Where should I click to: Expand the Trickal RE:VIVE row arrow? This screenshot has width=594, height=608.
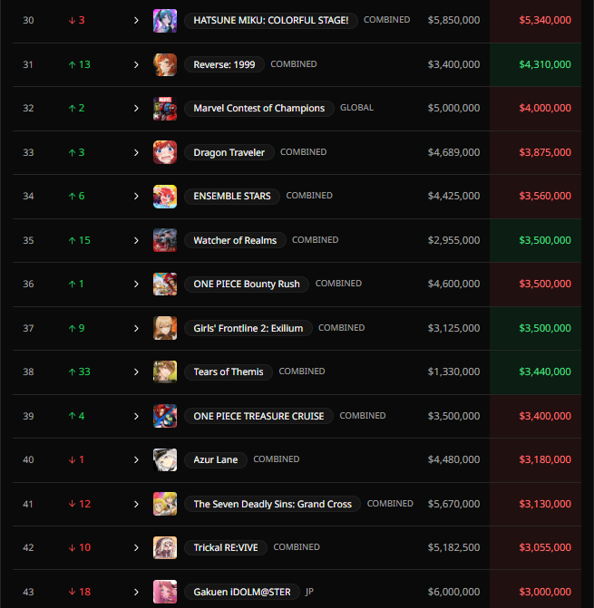136,547
